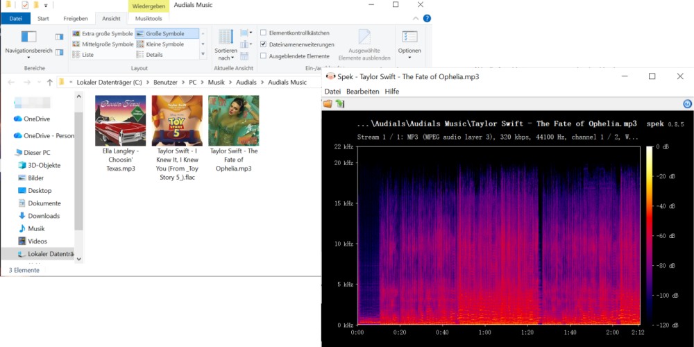
Task: Open the quick access toolbar dropdown
Action: (46, 6)
